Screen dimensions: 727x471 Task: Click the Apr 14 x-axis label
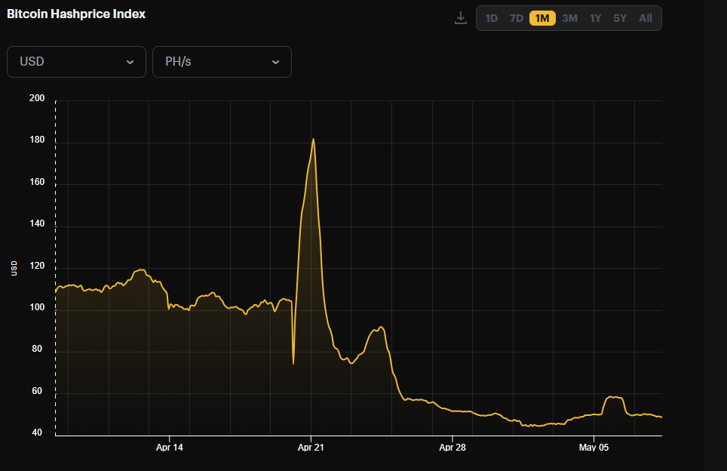click(x=170, y=448)
